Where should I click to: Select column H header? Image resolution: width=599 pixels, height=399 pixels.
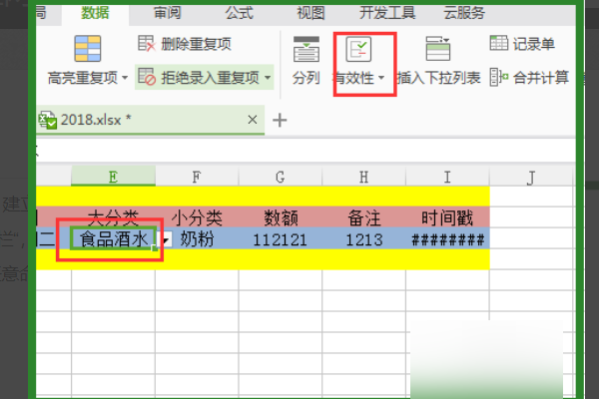click(x=363, y=177)
